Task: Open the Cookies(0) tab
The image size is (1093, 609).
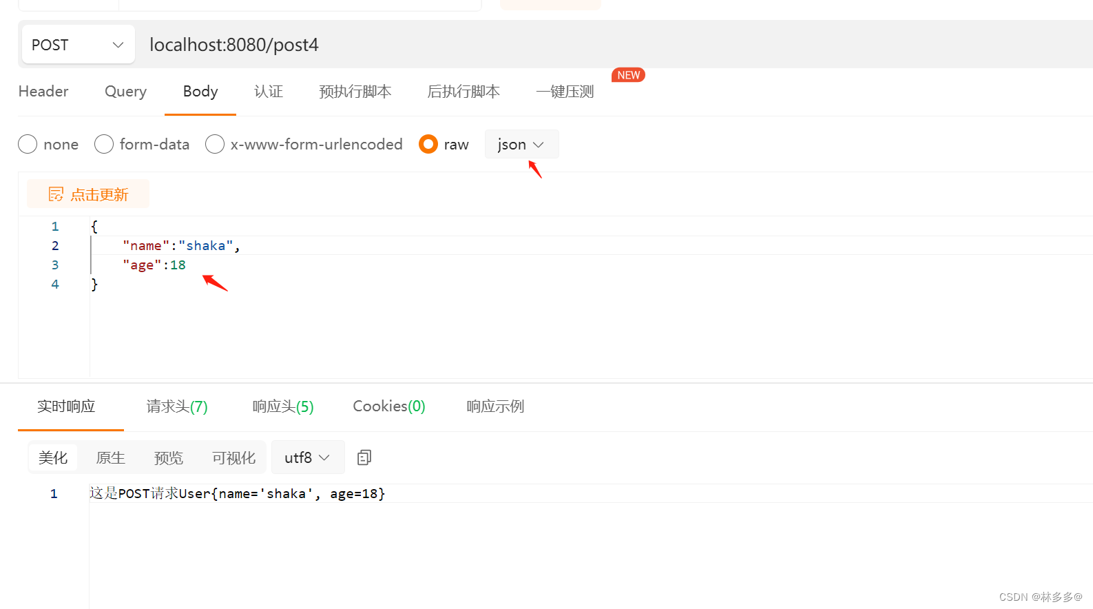Action: (x=389, y=406)
